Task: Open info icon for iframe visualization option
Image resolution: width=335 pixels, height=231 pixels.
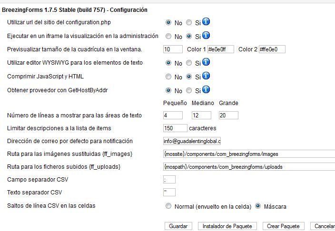Action: point(206,35)
